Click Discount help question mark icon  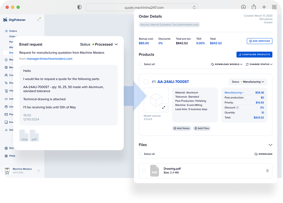(238, 107)
